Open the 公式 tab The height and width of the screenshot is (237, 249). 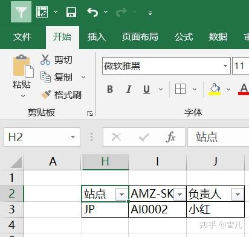click(x=184, y=37)
